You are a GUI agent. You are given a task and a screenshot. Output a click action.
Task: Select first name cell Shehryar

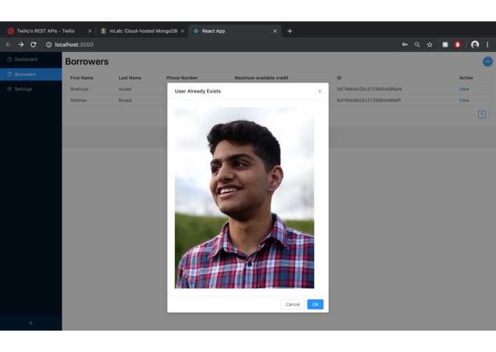[x=79, y=89]
